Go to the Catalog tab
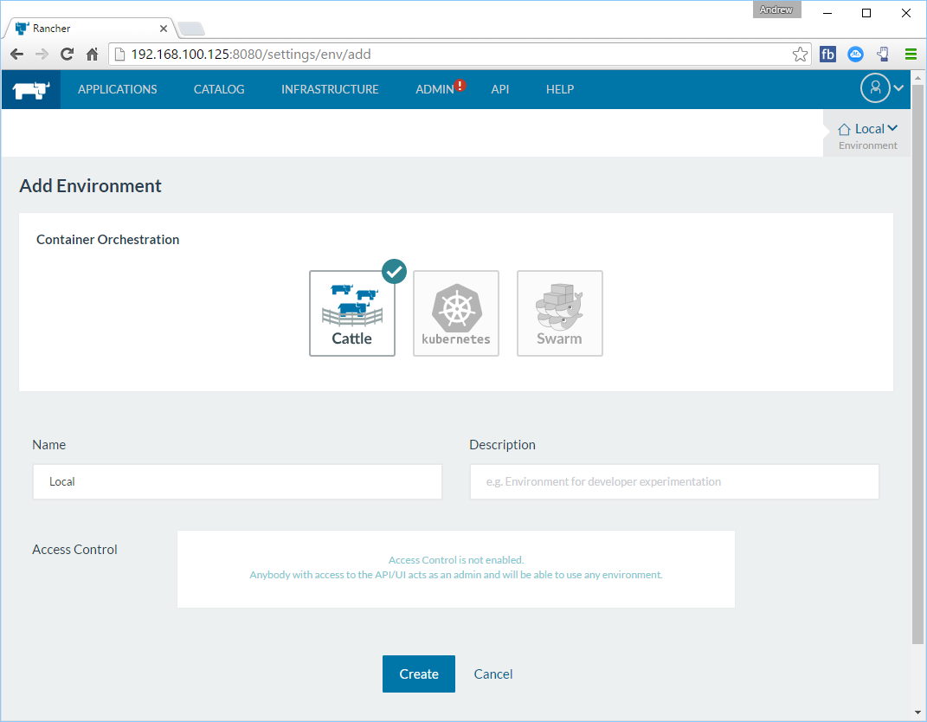927x722 pixels. coord(219,89)
